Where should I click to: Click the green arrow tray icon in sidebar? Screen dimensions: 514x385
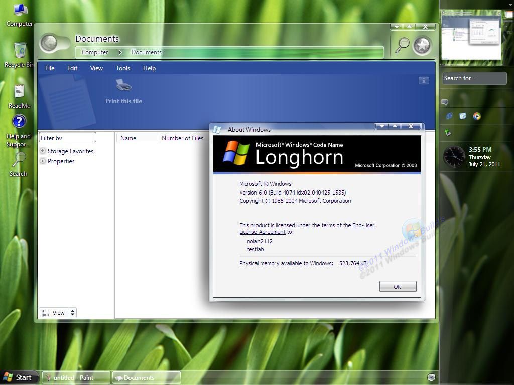[448, 132]
